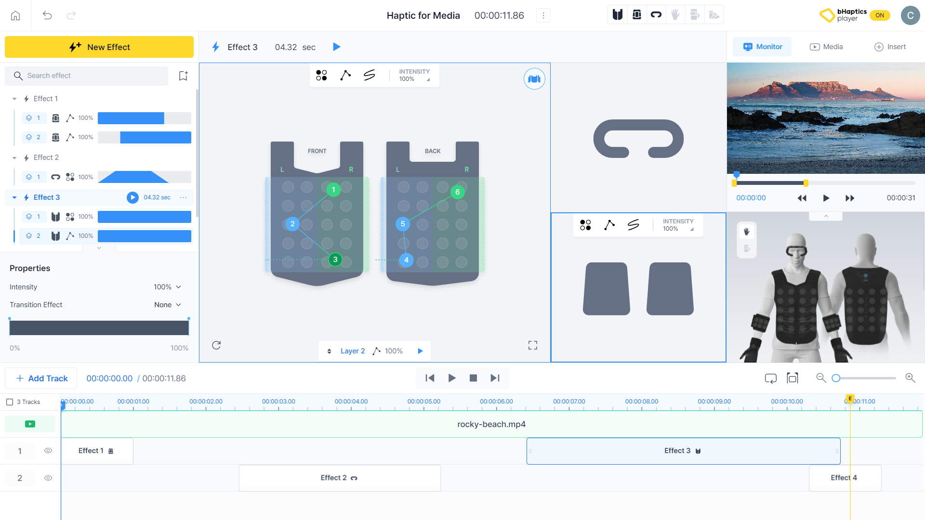Play Effect 3 from the editor header
The width and height of the screenshot is (925, 520).
click(337, 47)
